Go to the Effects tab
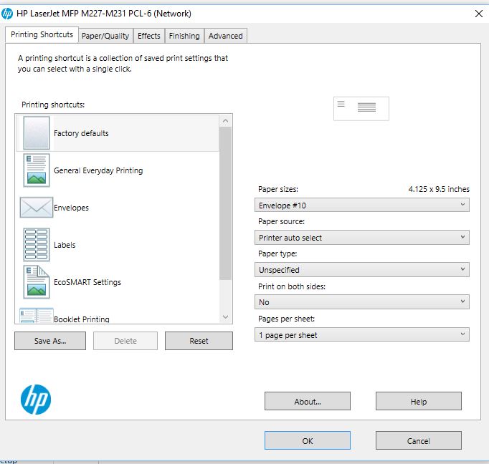The width and height of the screenshot is (489, 464). click(x=149, y=36)
